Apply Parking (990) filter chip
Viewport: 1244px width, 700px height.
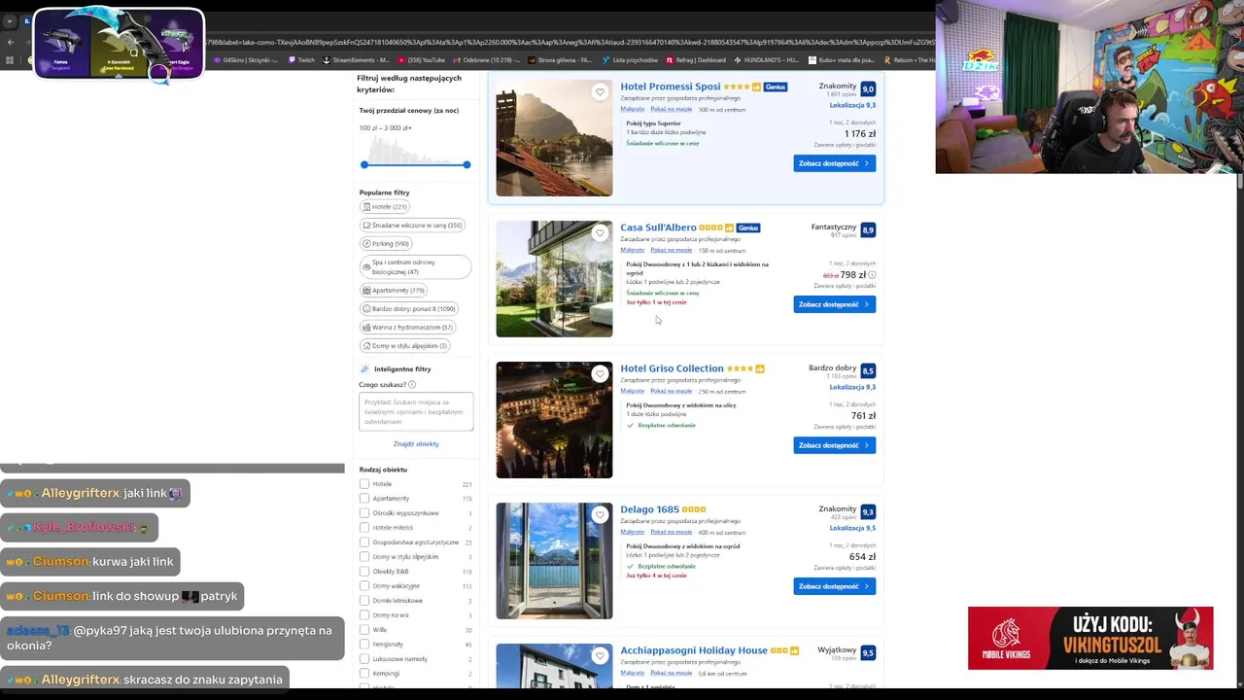coord(387,244)
